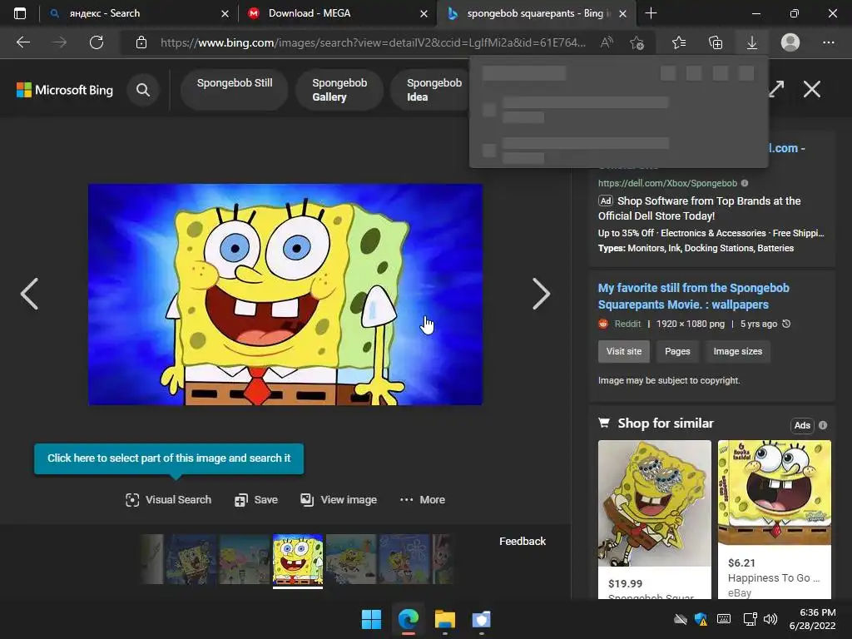Open the tab actions menu icon

point(20,13)
